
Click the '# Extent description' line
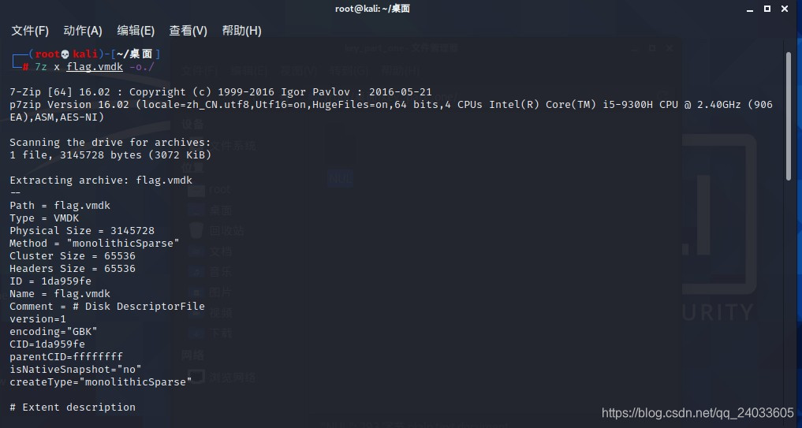[x=73, y=407]
